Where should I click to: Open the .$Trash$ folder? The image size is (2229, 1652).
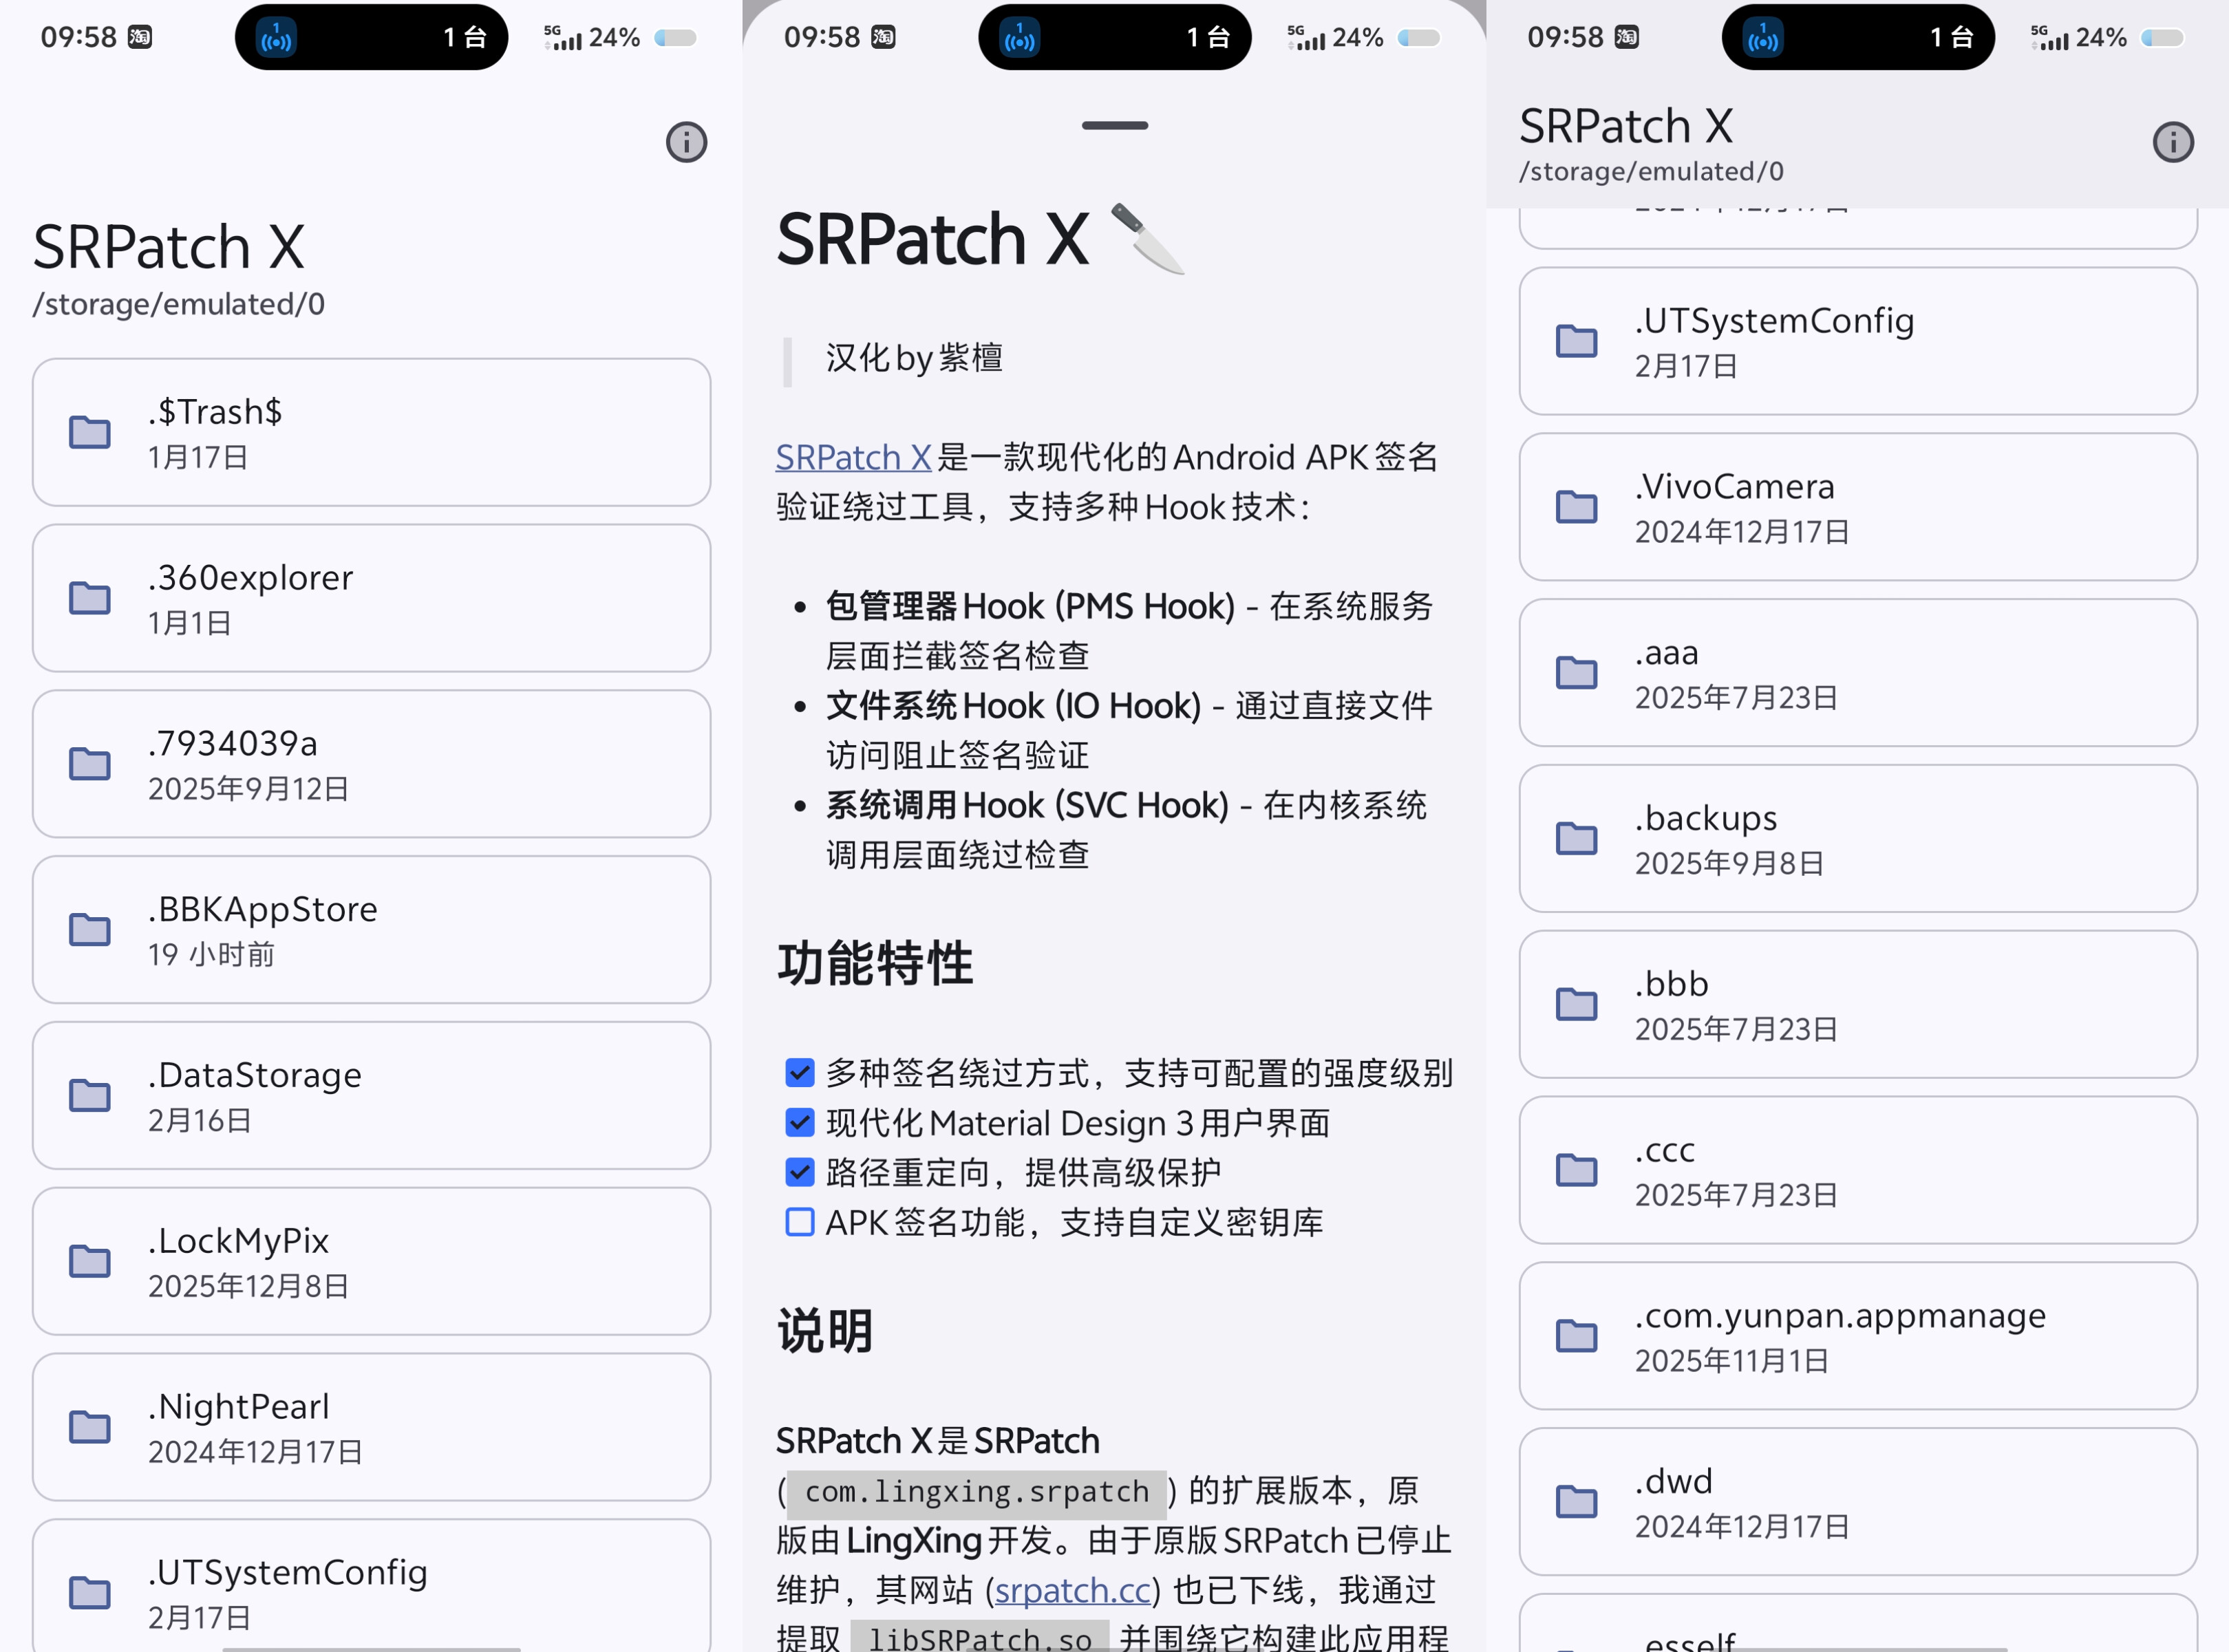pyautogui.click(x=370, y=432)
